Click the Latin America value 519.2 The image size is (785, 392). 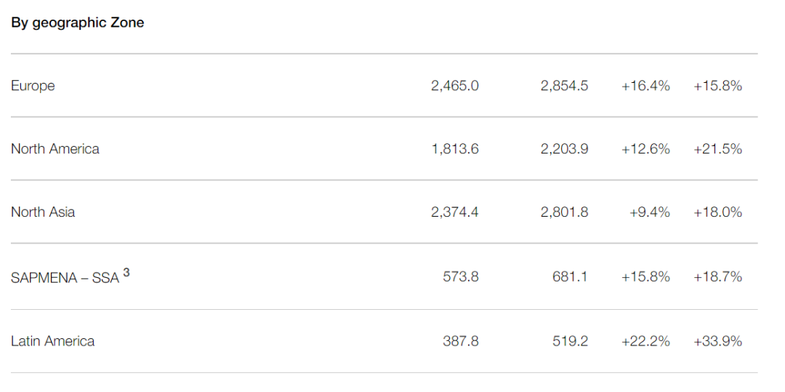coord(570,341)
